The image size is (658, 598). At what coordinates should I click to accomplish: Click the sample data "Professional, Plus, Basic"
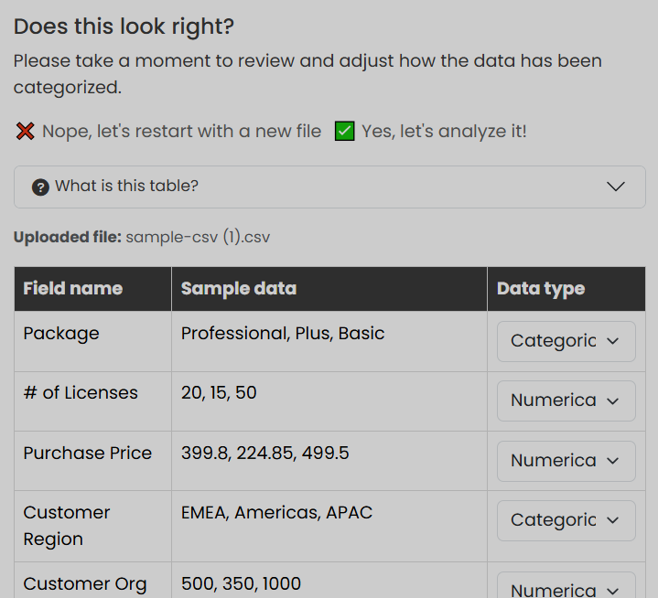(x=283, y=334)
